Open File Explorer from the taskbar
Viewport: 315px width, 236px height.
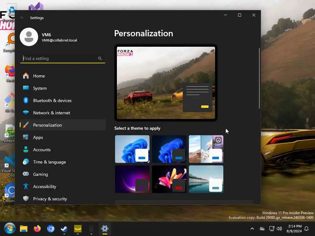[x=23, y=229]
